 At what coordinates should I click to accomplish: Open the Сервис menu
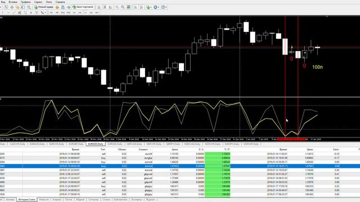click(38, 2)
